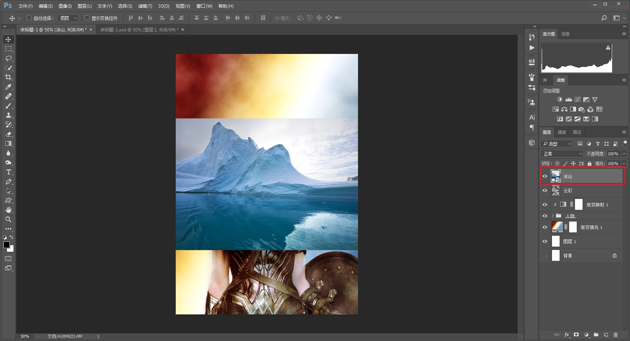This screenshot has width=630, height=341.
Task: Swap foreground and background colors
Action: click(11, 237)
